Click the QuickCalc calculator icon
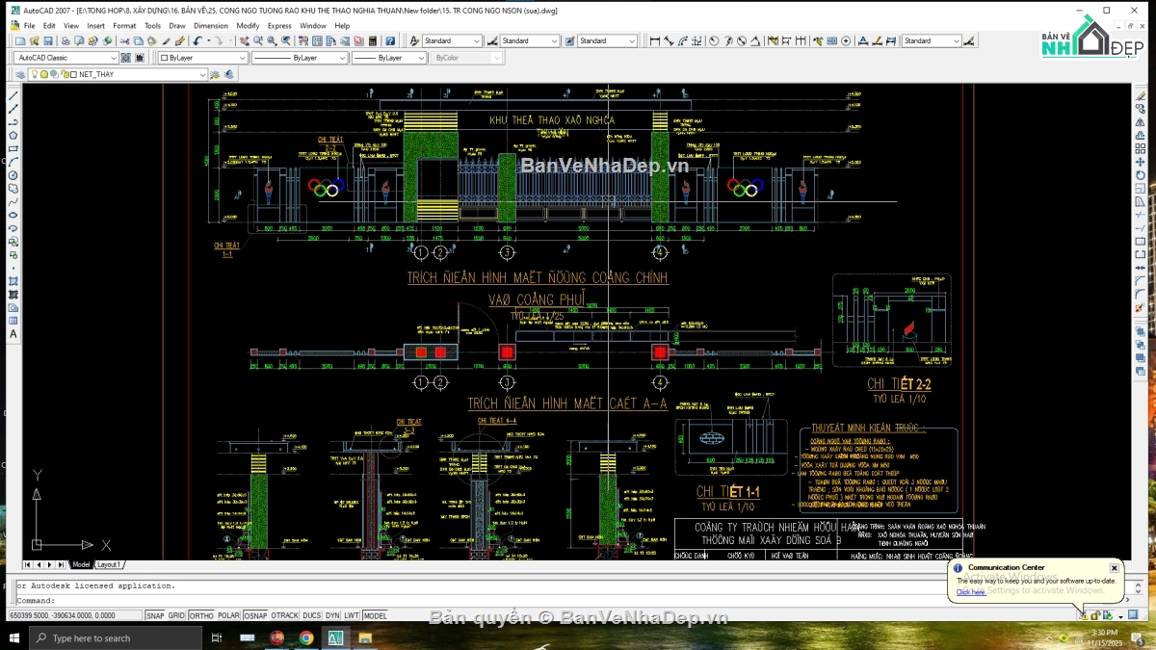The height and width of the screenshot is (650, 1156). (372, 40)
